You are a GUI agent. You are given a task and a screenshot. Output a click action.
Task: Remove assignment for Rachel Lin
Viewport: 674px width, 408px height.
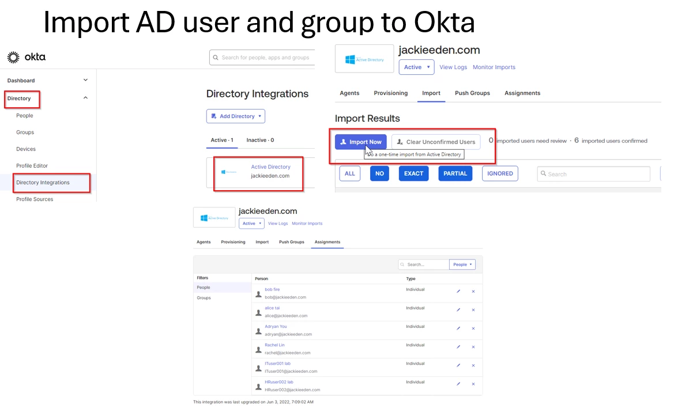click(473, 346)
